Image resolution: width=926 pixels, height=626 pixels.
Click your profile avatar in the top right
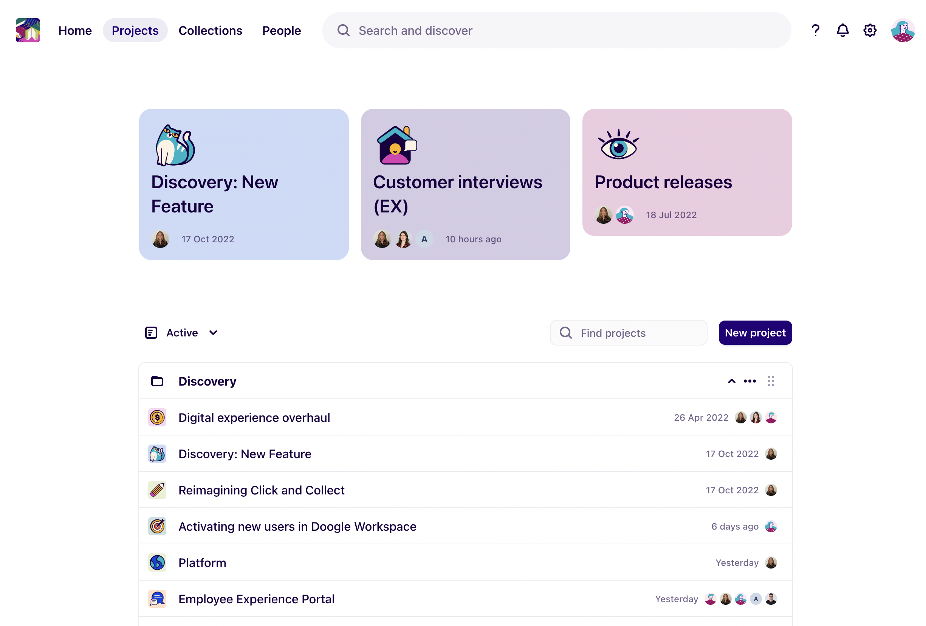903,30
